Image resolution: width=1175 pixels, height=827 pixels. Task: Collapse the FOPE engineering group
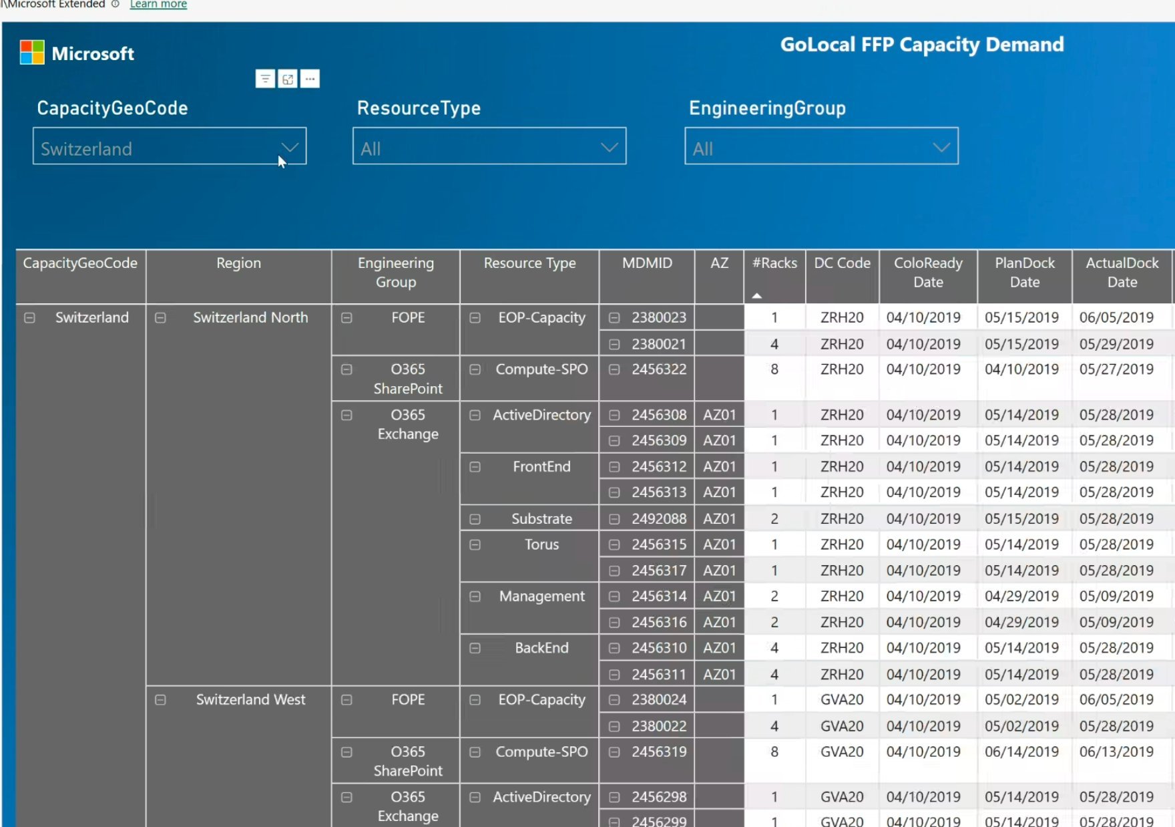(346, 318)
